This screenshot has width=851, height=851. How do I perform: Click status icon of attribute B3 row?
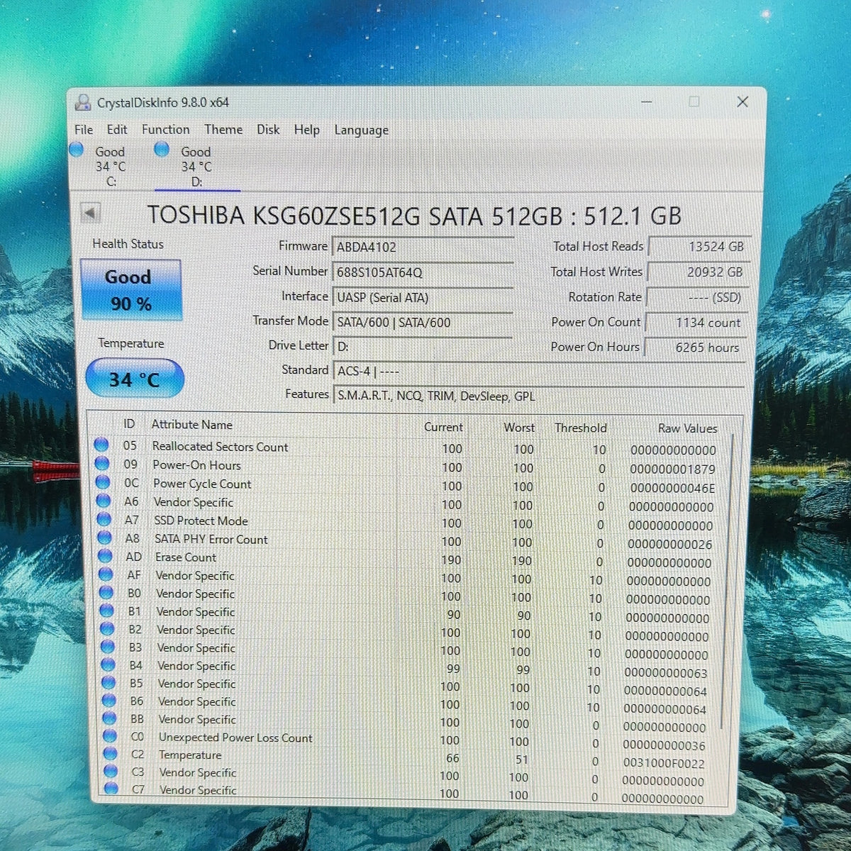(108, 647)
